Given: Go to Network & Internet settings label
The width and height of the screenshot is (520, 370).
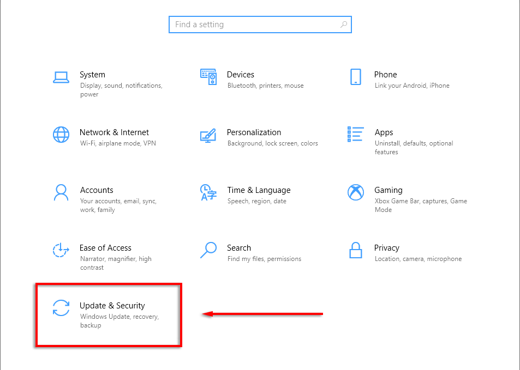Looking at the screenshot, I should [114, 132].
